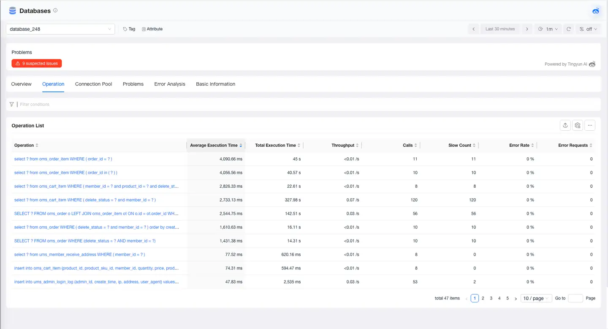The width and height of the screenshot is (608, 329).
Task: Click the 9 suspected issues button
Action: click(x=36, y=63)
